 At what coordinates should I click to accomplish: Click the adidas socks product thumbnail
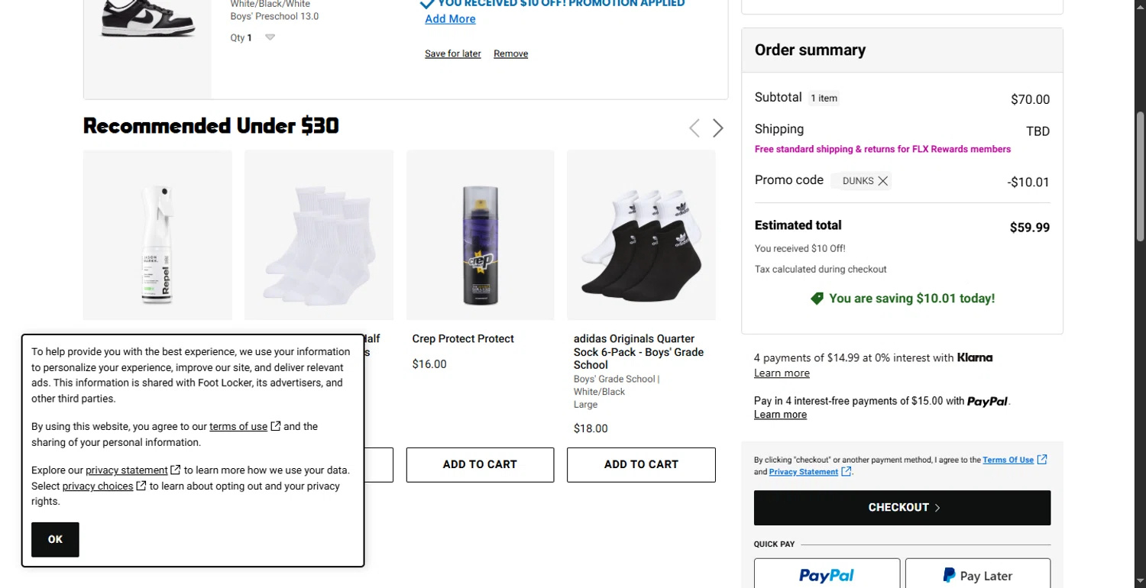641,234
